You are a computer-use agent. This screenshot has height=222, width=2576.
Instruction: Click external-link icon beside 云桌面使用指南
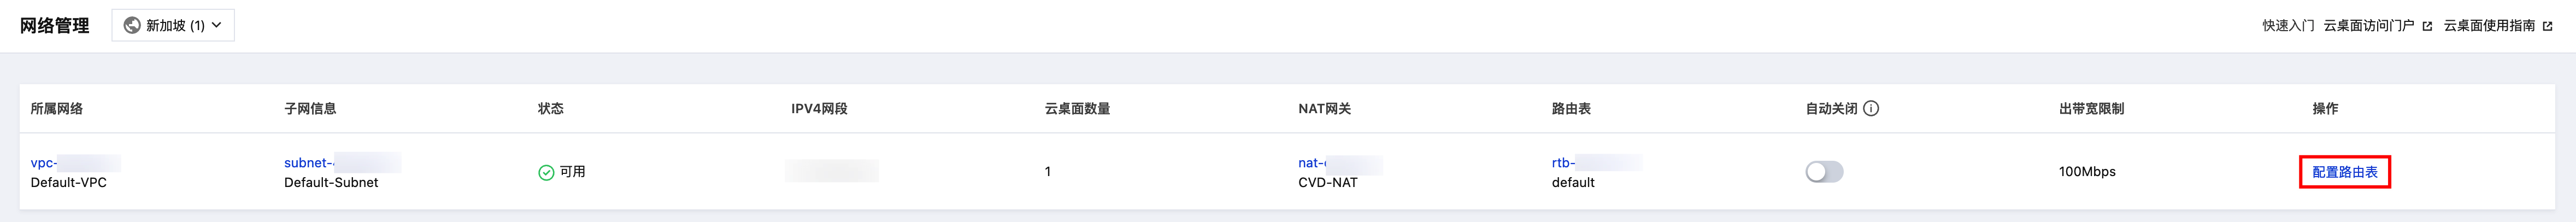(2547, 27)
